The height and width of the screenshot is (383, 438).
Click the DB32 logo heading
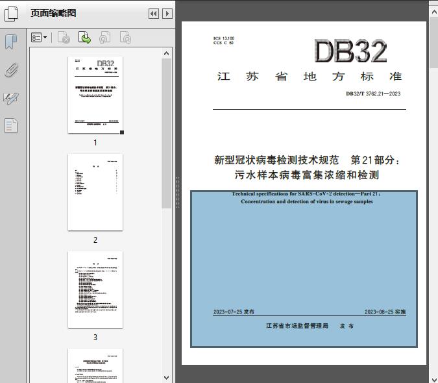click(351, 51)
